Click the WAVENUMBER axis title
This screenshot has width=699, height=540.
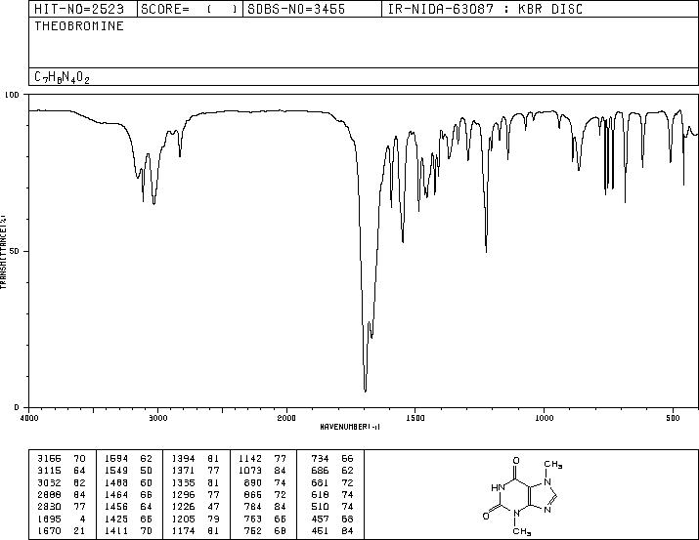click(x=350, y=427)
